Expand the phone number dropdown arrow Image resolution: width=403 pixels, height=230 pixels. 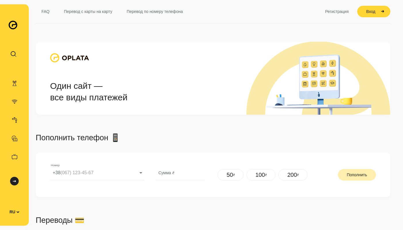pyautogui.click(x=141, y=173)
